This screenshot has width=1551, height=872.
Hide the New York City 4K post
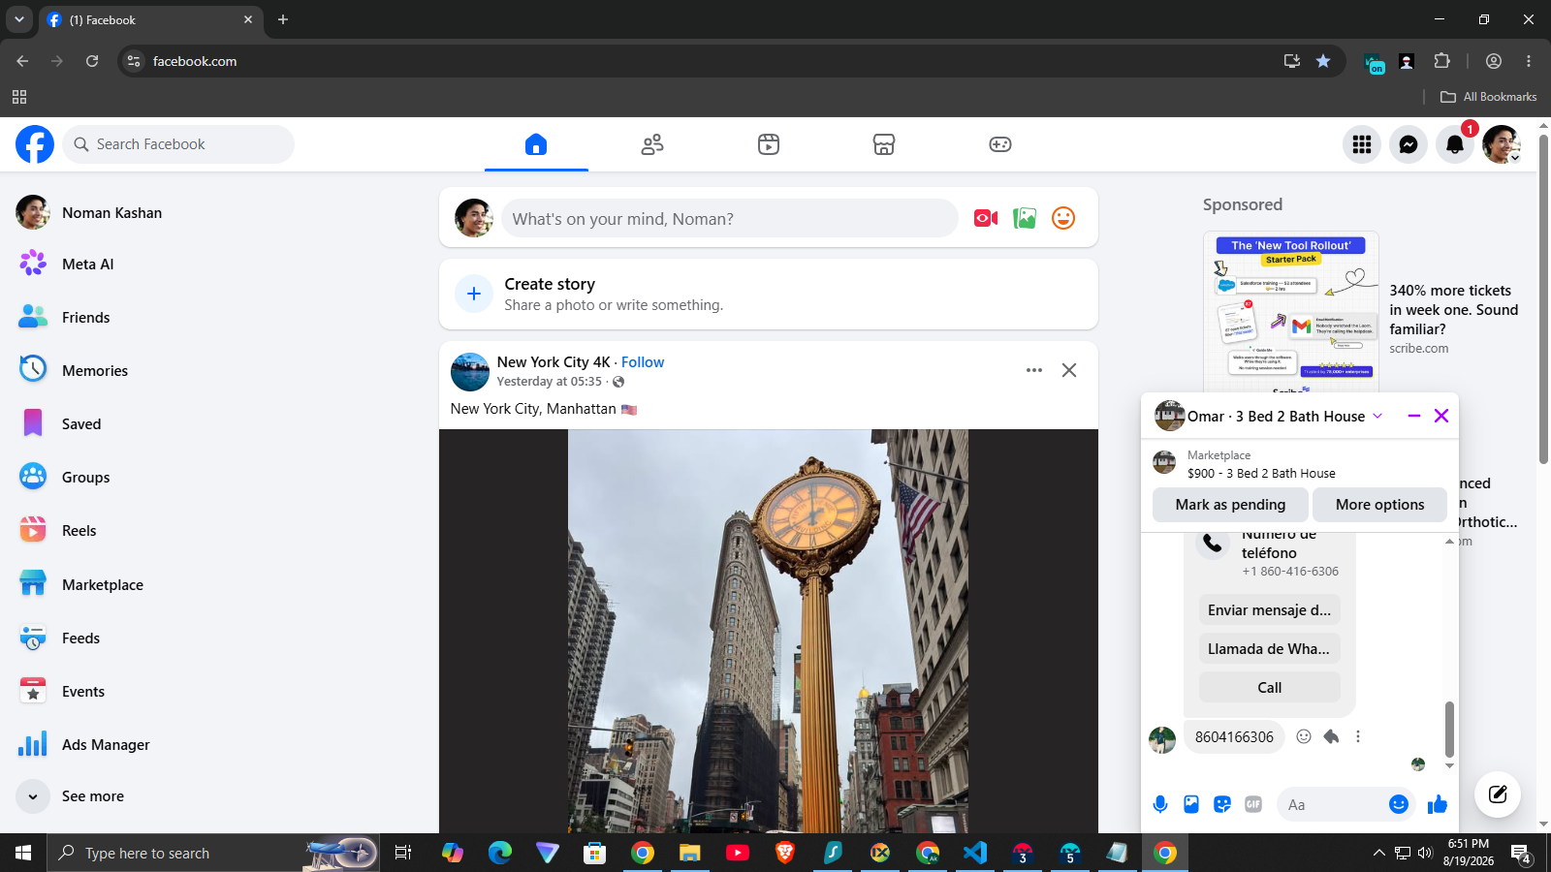[1069, 370]
